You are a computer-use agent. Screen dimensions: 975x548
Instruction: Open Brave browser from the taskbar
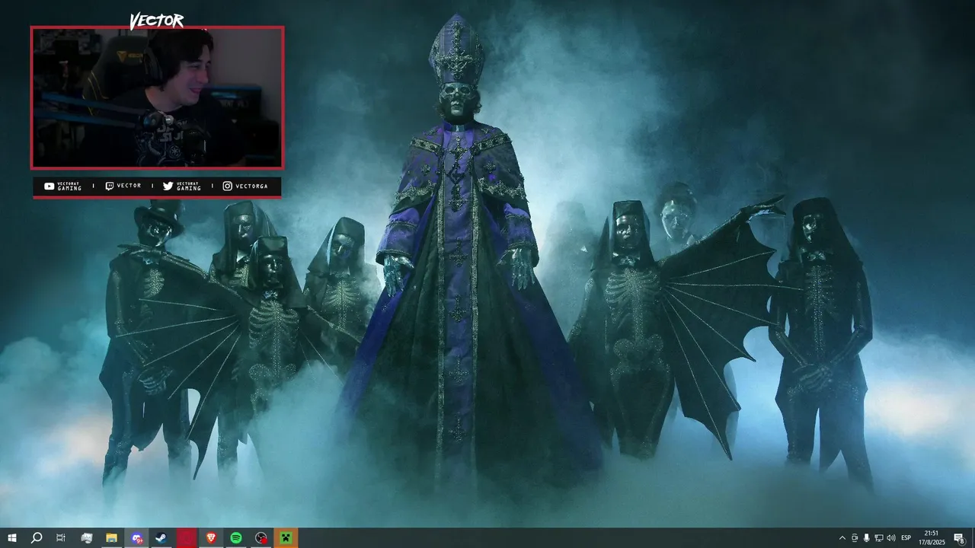point(211,538)
